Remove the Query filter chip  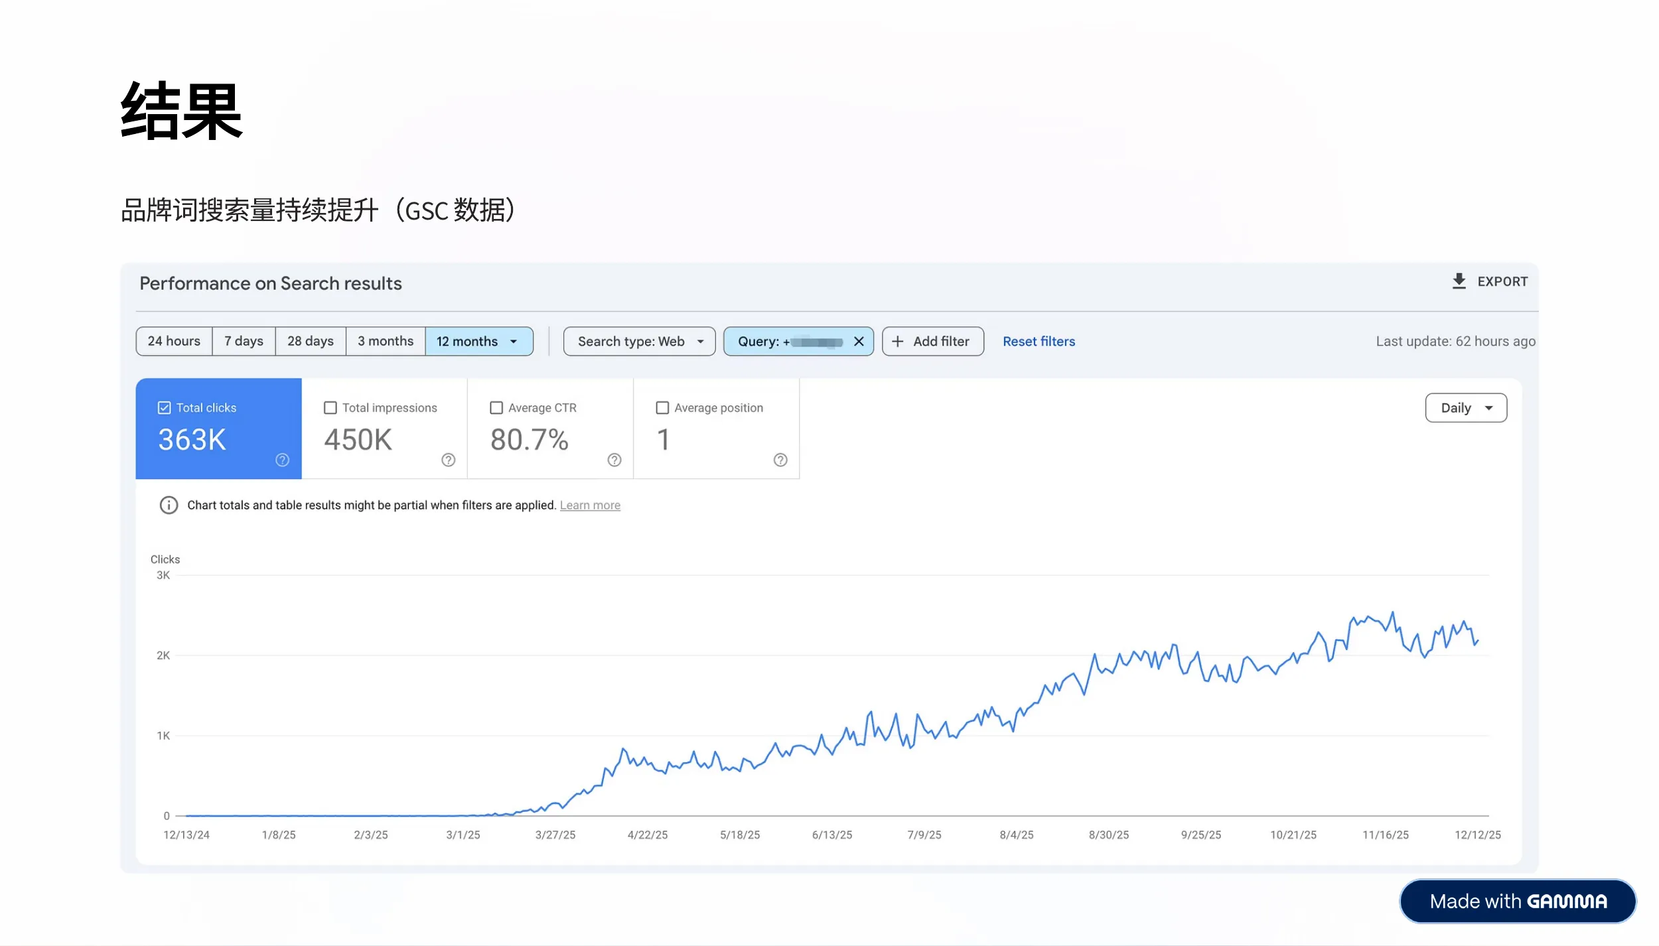857,341
